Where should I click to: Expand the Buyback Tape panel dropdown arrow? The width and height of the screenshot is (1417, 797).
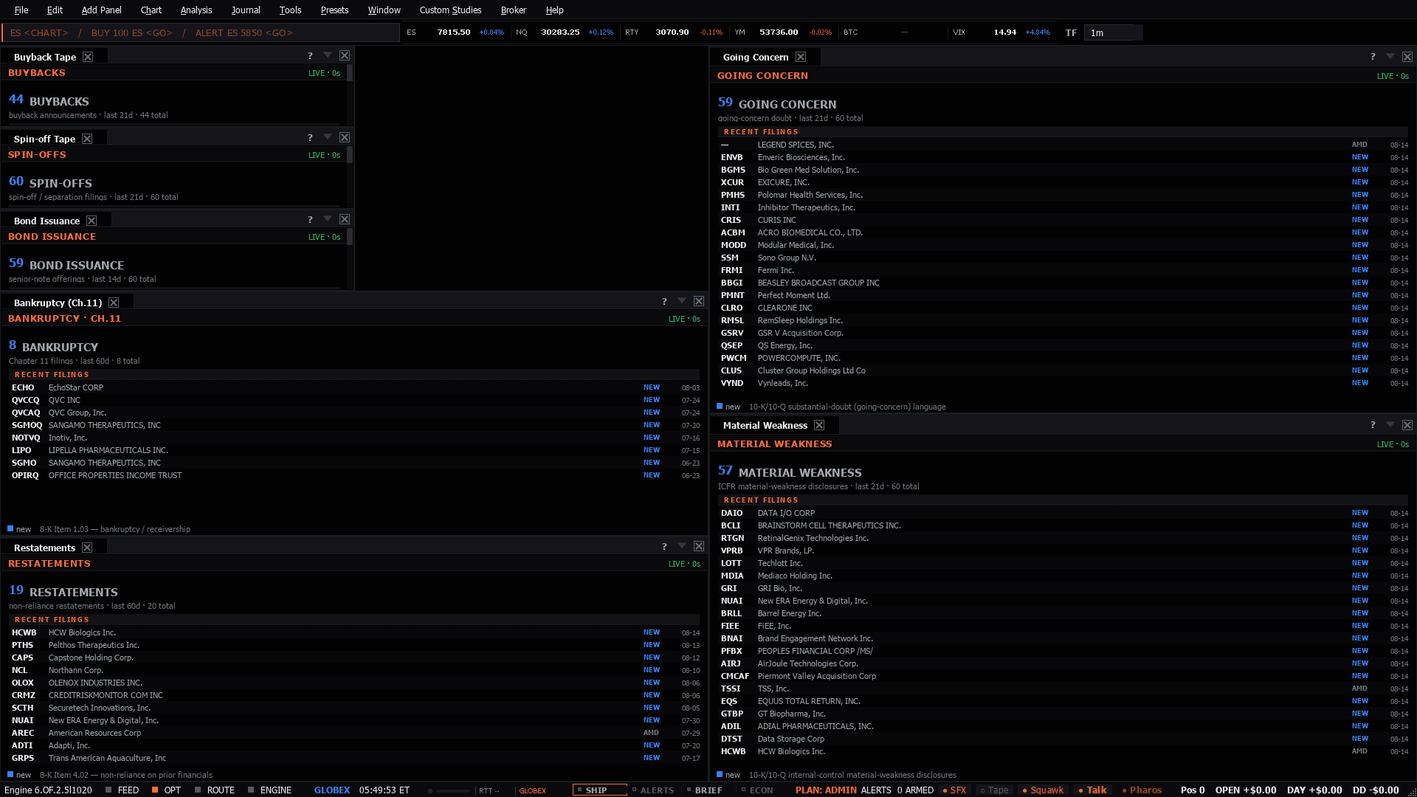tap(328, 55)
